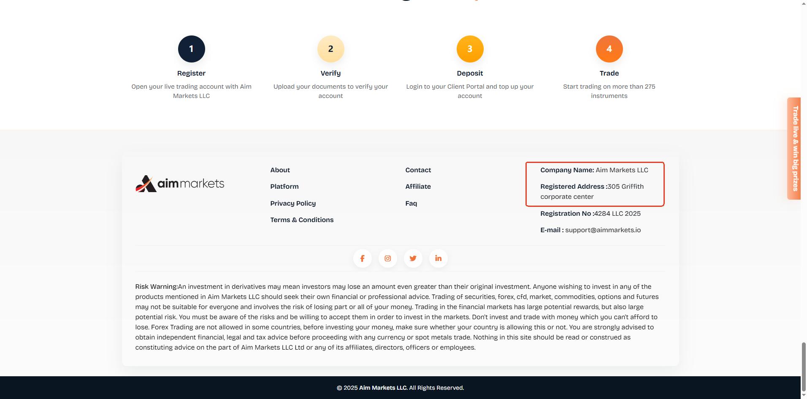The image size is (807, 399).
Task: Select the 'Verify' step heading
Action: click(330, 73)
